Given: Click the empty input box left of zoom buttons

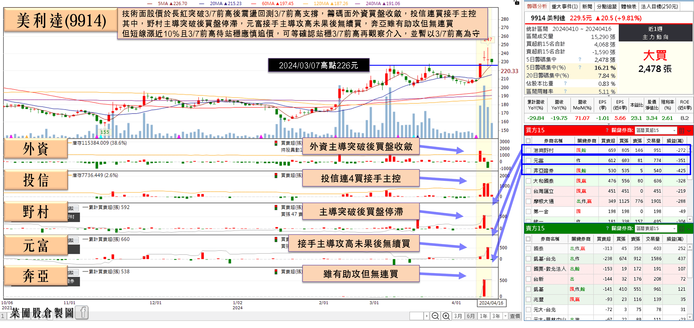Looking at the screenshot, I should 416,316.
